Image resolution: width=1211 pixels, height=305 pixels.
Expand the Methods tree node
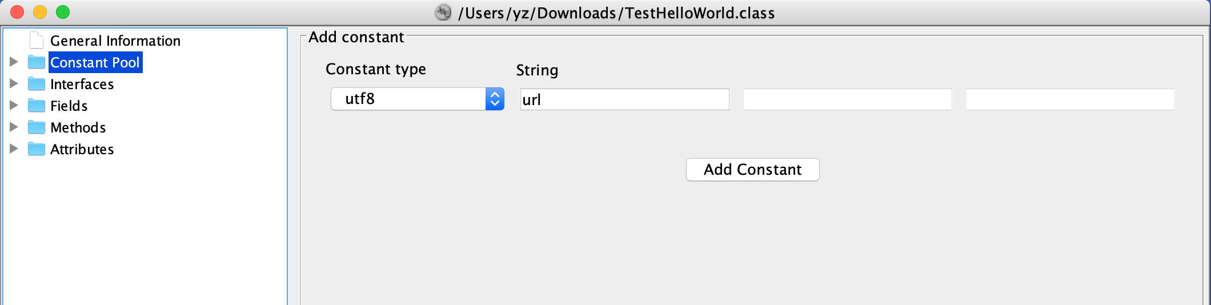coord(14,127)
